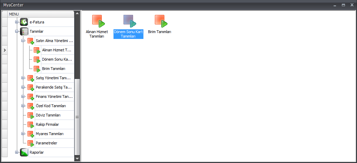Select Satın Alma Yönetimi ... tree label

pos(54,41)
